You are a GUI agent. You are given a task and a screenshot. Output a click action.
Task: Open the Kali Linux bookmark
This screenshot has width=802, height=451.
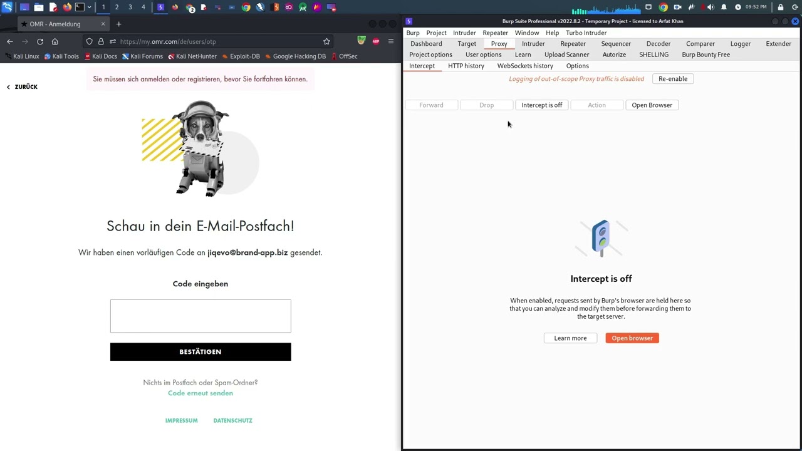pyautogui.click(x=22, y=56)
